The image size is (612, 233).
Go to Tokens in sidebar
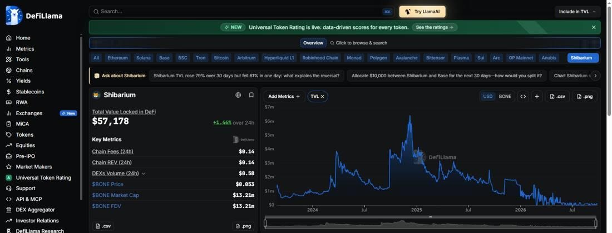(24, 135)
